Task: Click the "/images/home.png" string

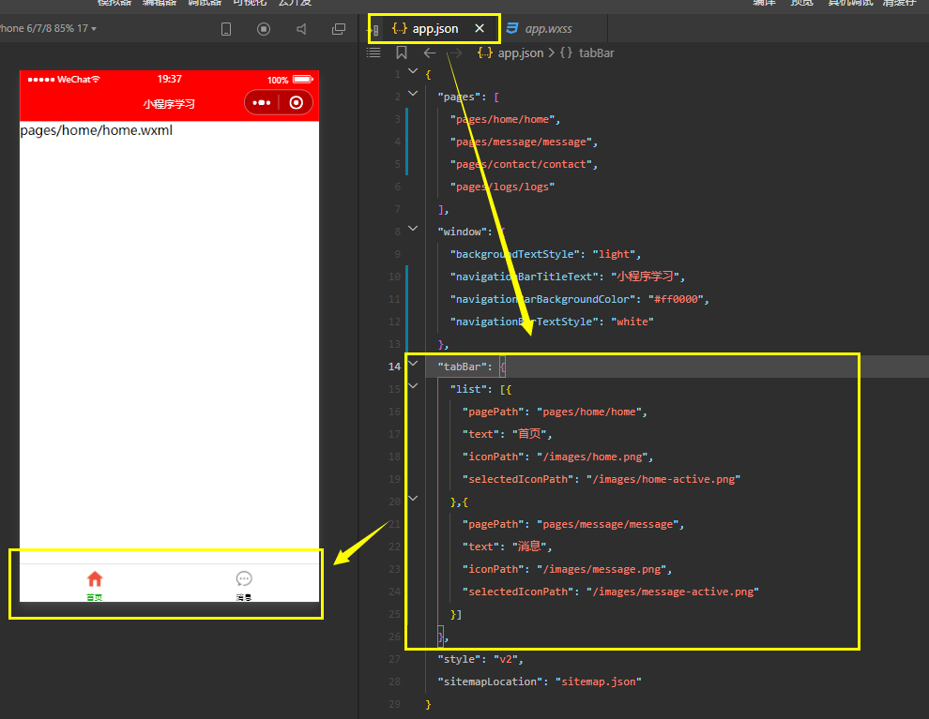Action: 592,457
